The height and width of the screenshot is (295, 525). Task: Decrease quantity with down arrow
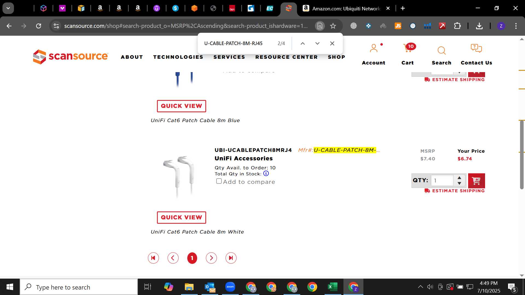pyautogui.click(x=459, y=183)
